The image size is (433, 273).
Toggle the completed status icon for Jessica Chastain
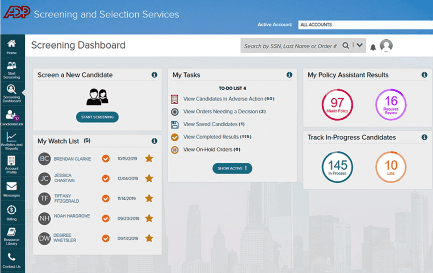tap(106, 178)
